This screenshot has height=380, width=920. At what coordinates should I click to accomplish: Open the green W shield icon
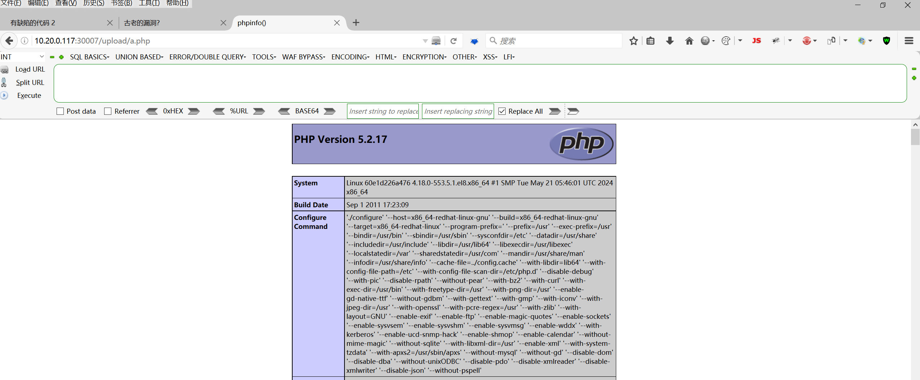pyautogui.click(x=886, y=41)
